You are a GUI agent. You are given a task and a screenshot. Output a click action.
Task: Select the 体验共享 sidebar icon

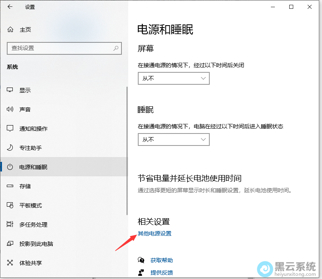[11, 263]
